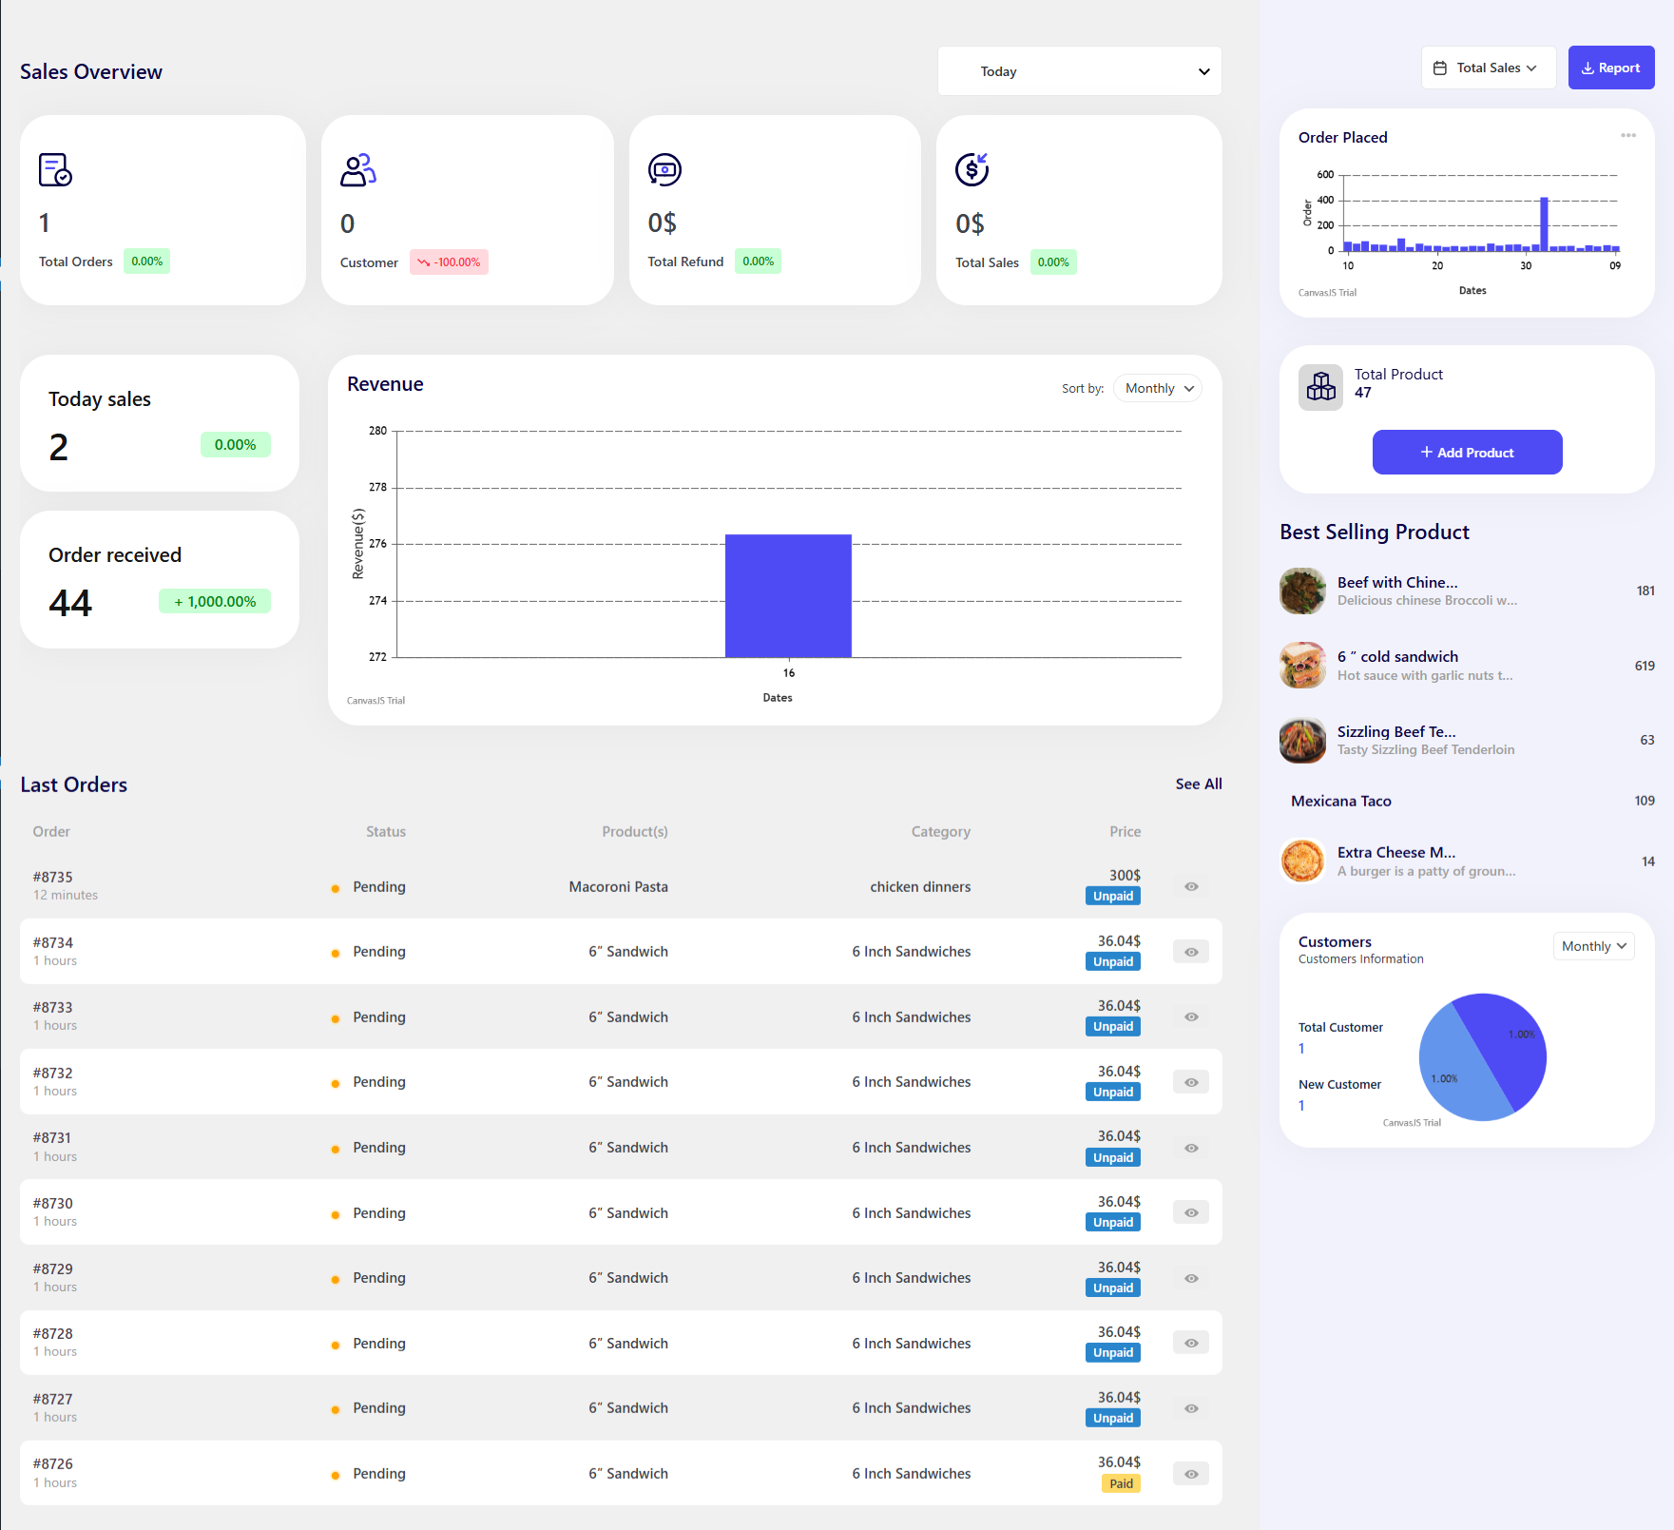Image resolution: width=1674 pixels, height=1530 pixels.
Task: Click the Total Orders document icon
Action: (x=54, y=170)
